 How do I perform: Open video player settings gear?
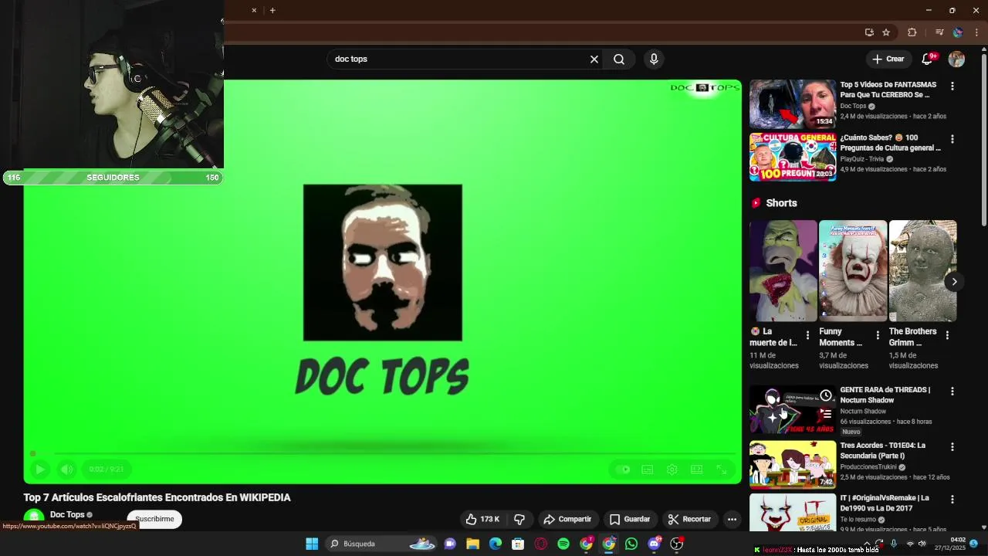tap(672, 470)
